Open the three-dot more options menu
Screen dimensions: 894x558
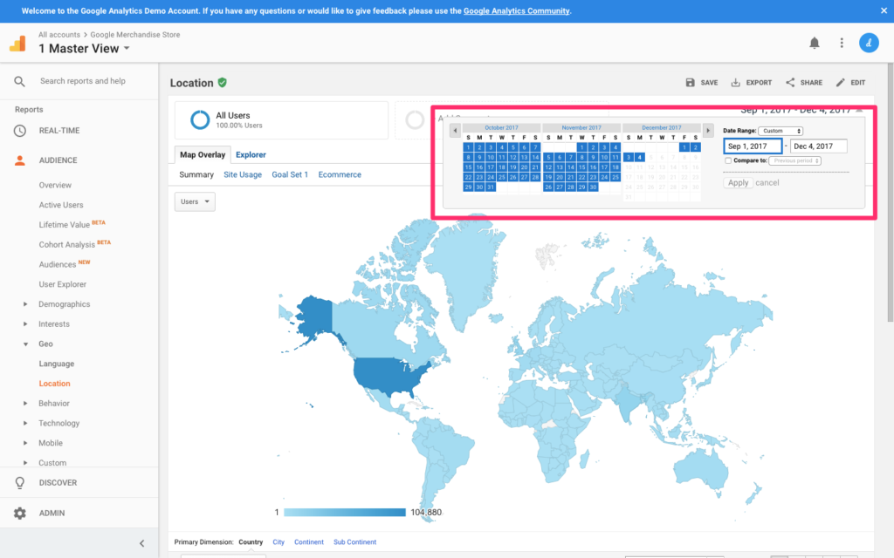tap(842, 43)
